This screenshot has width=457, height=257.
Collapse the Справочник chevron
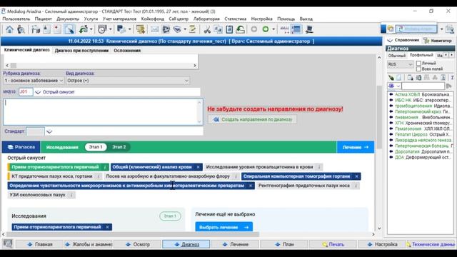(390, 40)
